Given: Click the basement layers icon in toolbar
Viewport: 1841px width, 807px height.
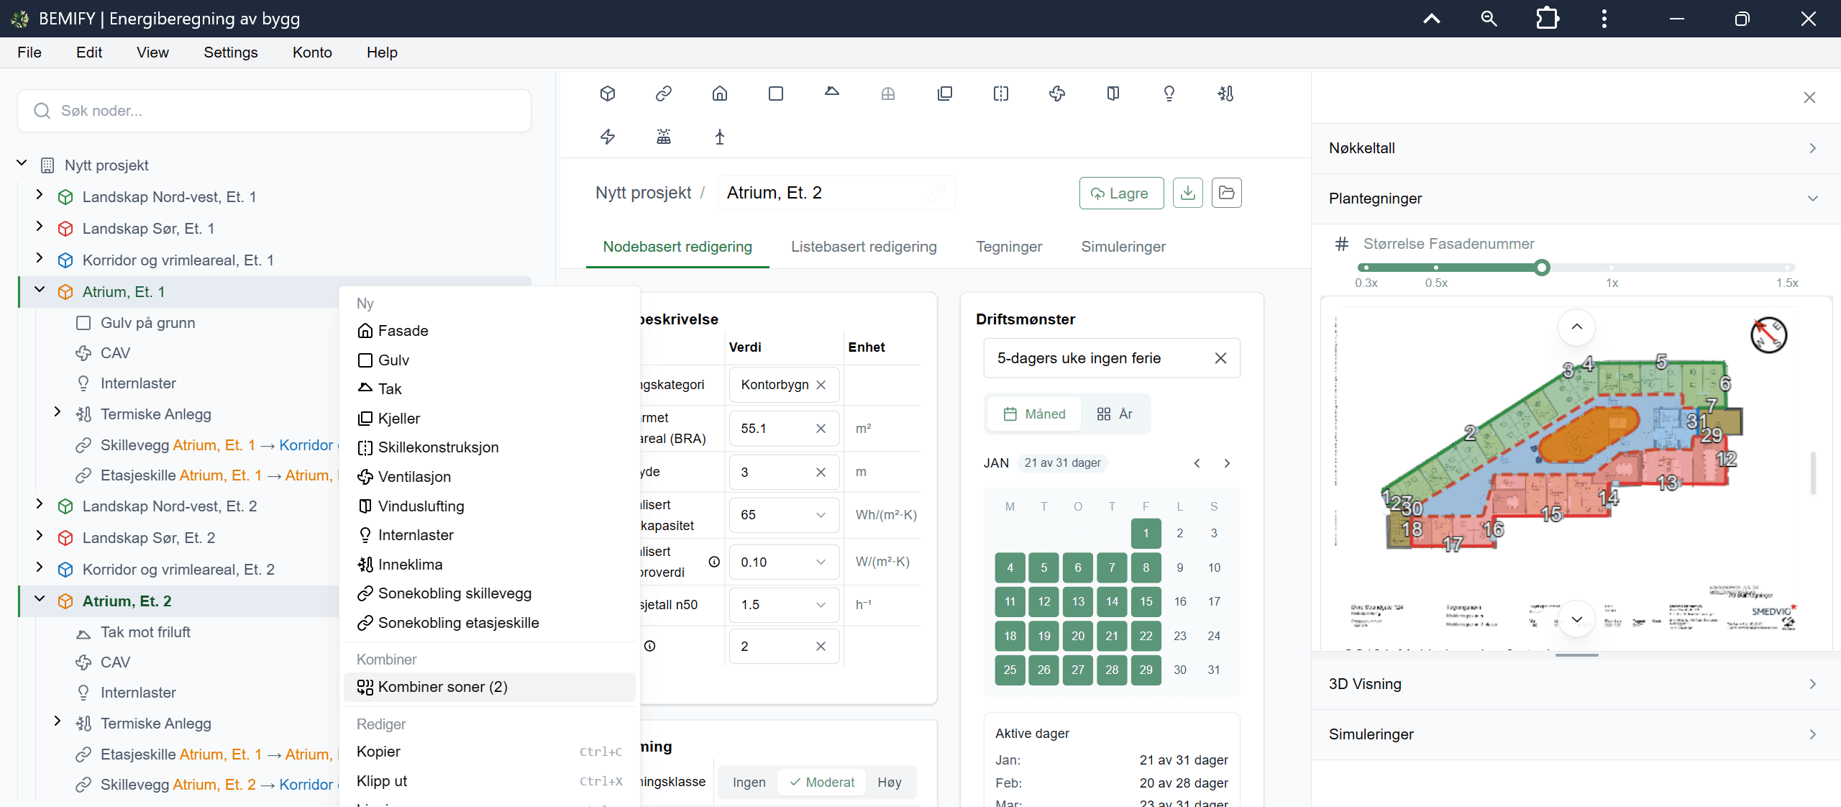Looking at the screenshot, I should pyautogui.click(x=945, y=94).
